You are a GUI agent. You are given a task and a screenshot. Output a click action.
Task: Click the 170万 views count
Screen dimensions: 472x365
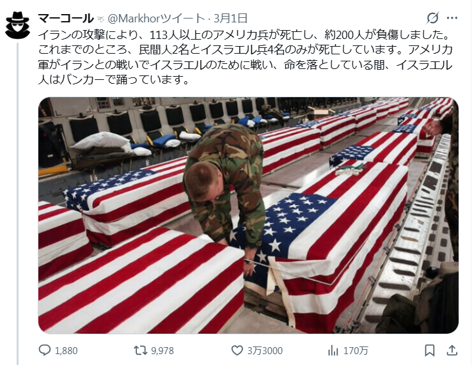pos(356,350)
